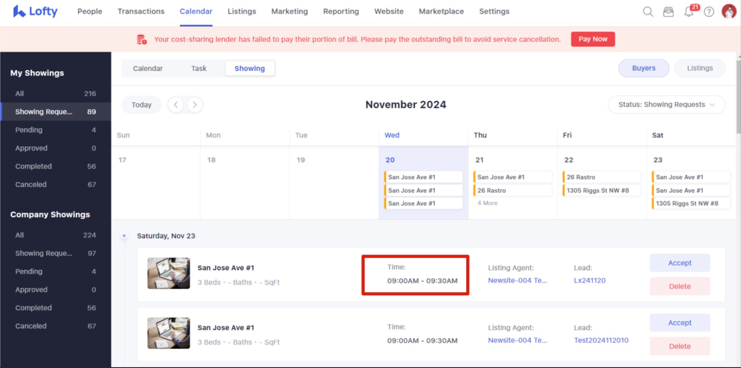Click the Lofty logo
Screen dimensions: 741x368
click(35, 11)
